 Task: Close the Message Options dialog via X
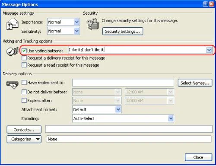(211, 4)
